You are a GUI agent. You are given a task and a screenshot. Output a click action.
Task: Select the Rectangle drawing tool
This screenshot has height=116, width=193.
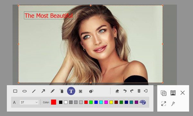point(15,91)
